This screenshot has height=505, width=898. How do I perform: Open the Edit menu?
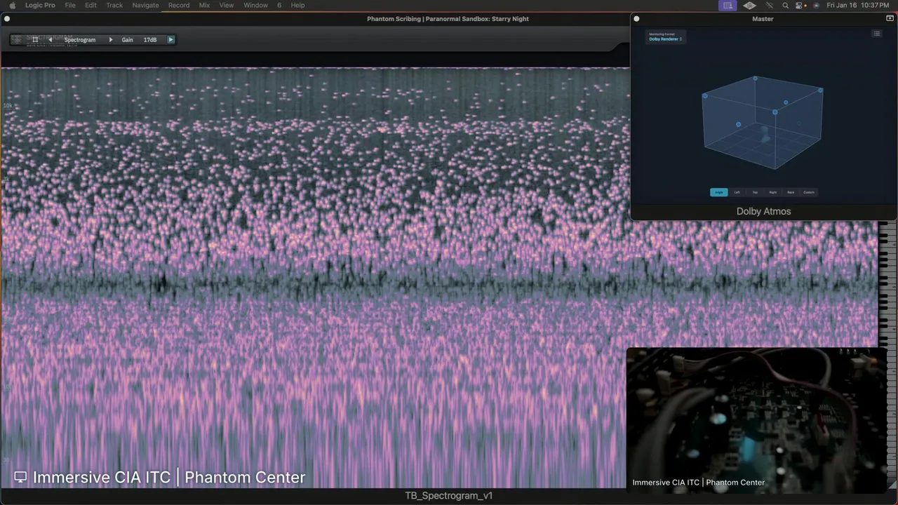(91, 5)
